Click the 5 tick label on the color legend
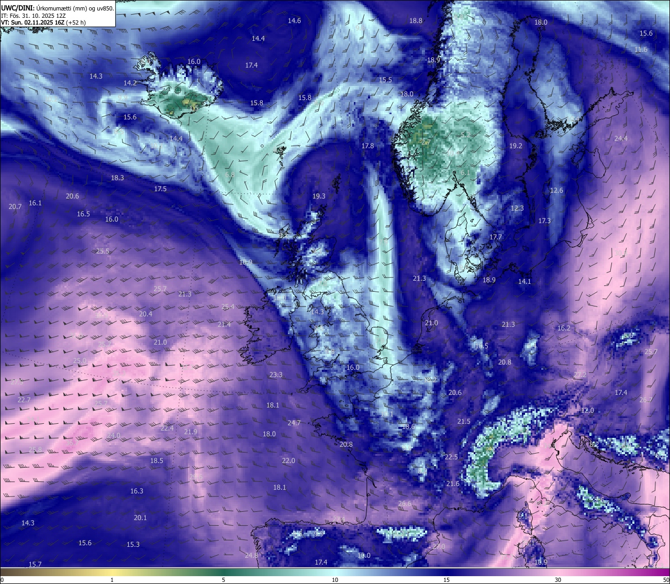This screenshot has width=670, height=584. point(224,580)
